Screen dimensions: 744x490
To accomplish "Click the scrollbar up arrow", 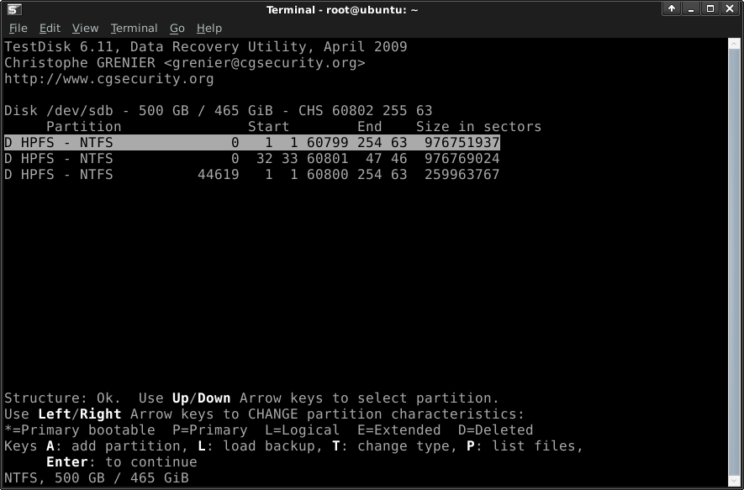I will [x=734, y=43].
